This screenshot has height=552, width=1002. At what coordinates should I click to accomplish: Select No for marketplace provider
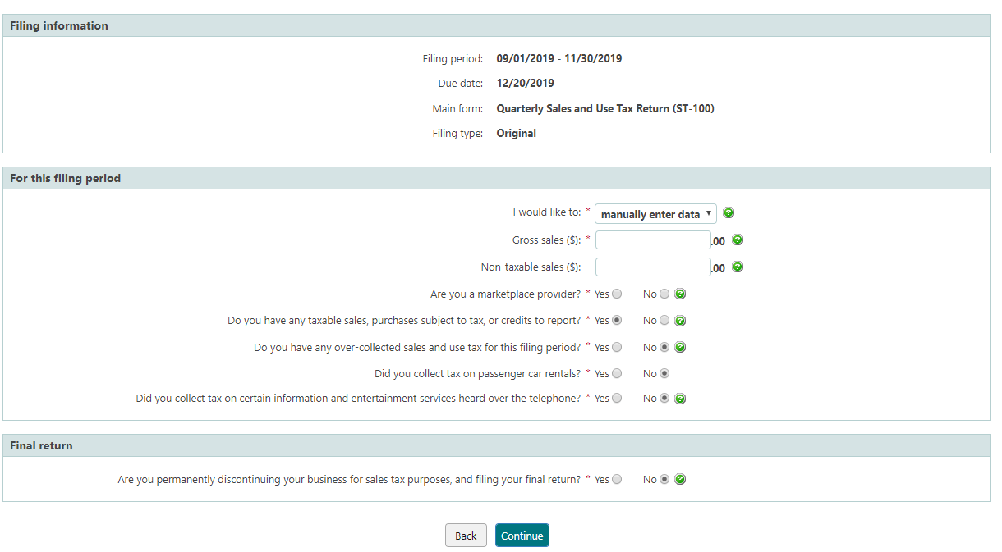pos(664,294)
